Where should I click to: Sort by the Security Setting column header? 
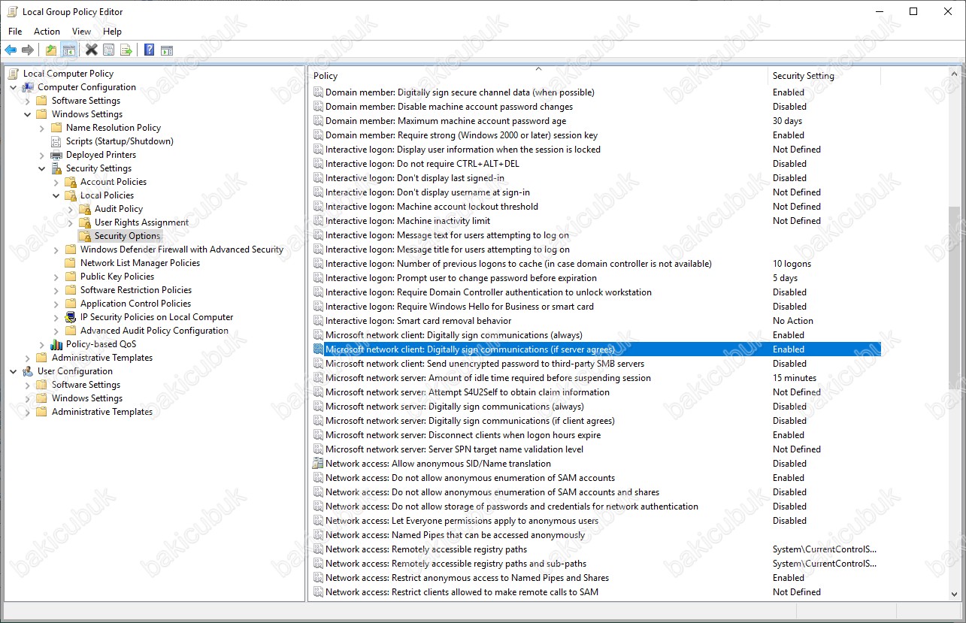click(x=824, y=75)
